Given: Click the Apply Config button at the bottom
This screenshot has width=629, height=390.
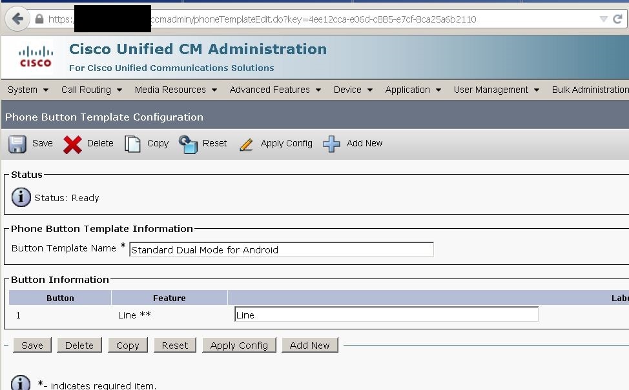Looking at the screenshot, I should tap(239, 345).
